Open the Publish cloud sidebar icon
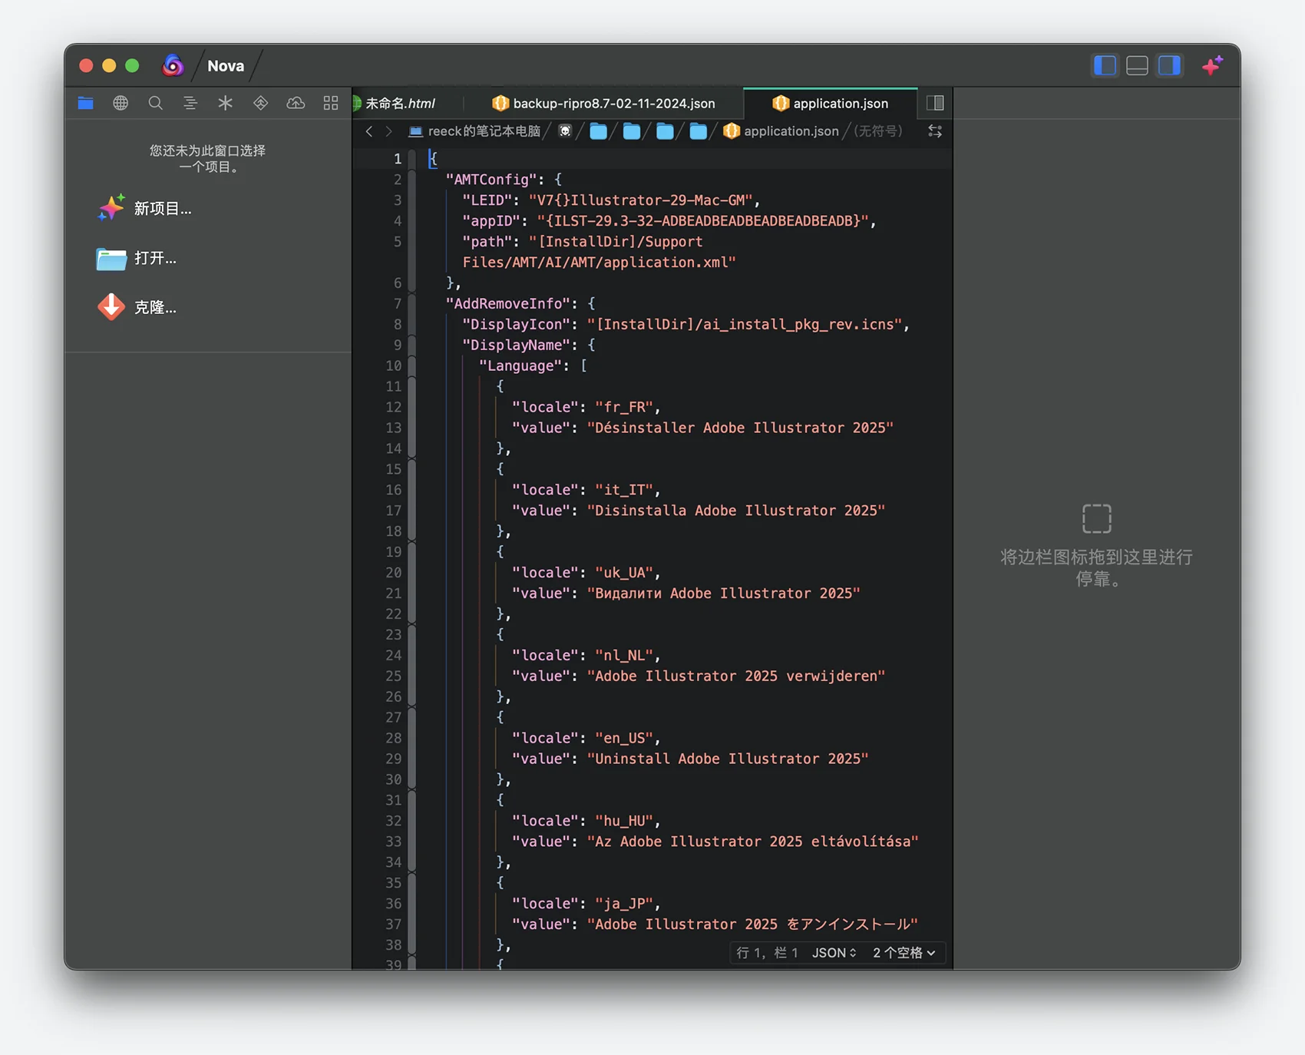The image size is (1305, 1055). pyautogui.click(x=296, y=103)
